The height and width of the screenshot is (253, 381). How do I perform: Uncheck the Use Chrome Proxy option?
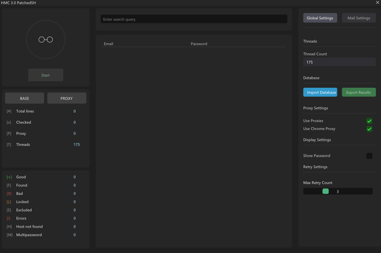point(369,129)
